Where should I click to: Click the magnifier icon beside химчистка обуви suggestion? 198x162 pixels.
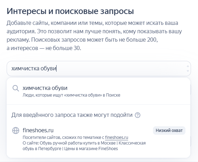[16, 88]
